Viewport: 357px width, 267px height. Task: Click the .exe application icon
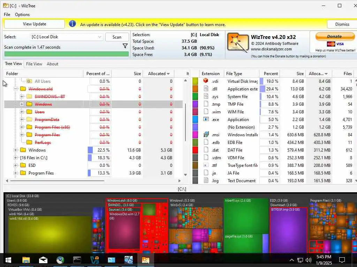tap(206, 119)
